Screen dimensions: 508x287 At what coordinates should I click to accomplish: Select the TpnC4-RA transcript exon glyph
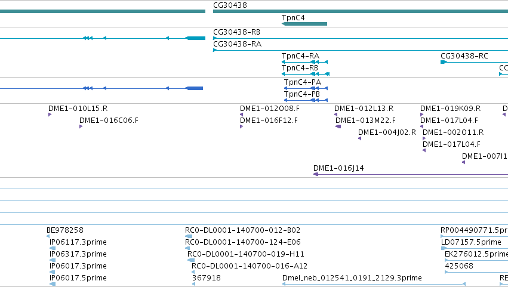[304, 62]
